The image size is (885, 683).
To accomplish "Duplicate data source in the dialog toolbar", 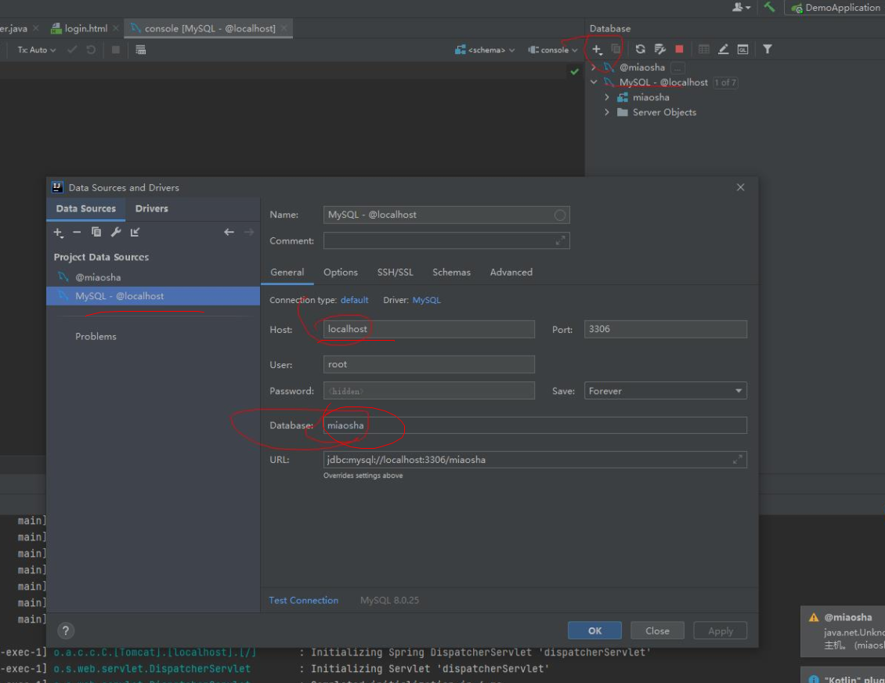I will tap(96, 232).
